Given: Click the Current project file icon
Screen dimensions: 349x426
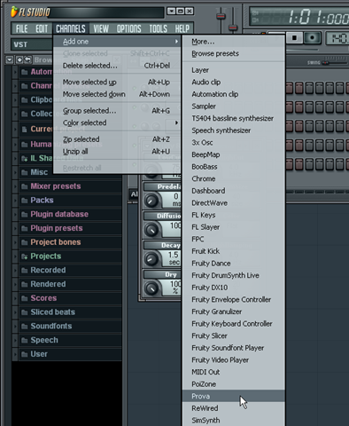Looking at the screenshot, I should 25,130.
